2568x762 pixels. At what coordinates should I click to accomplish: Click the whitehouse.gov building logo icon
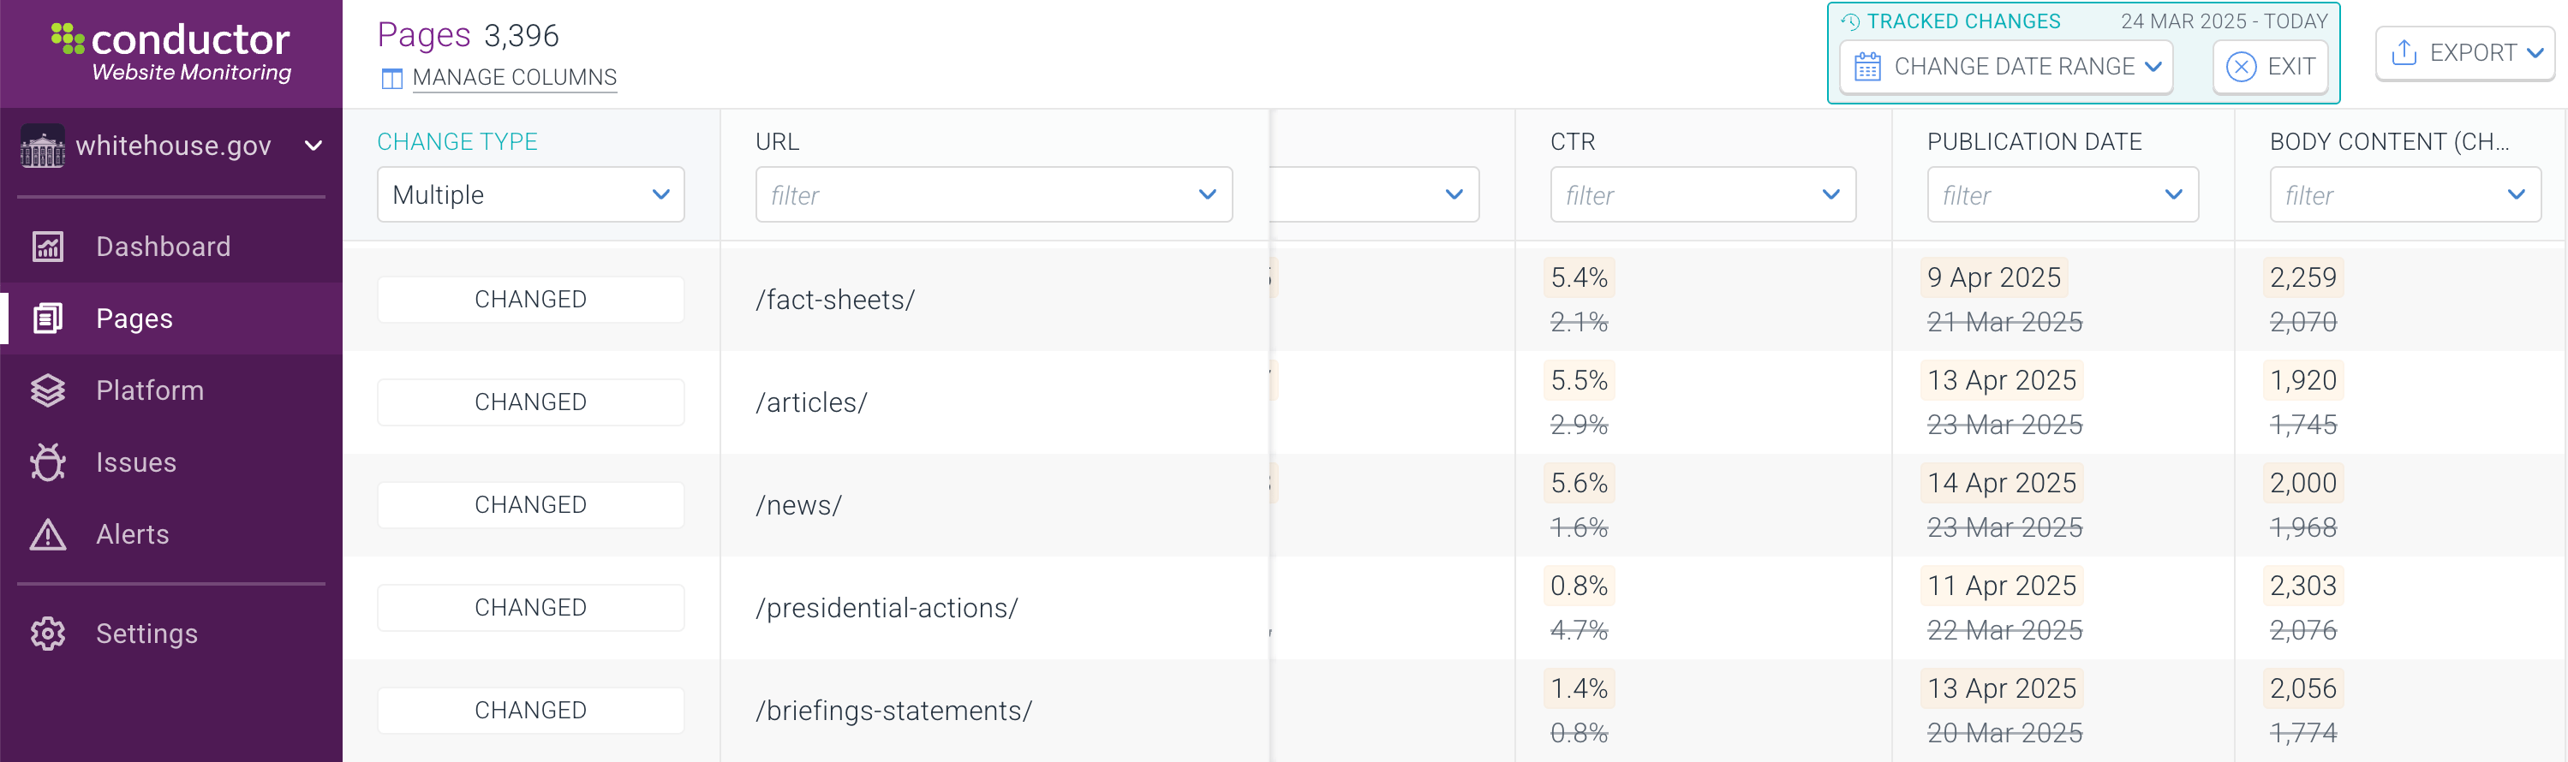(43, 146)
